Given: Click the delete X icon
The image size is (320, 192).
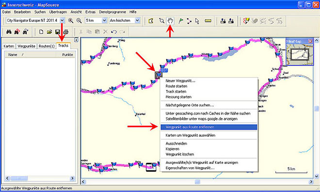Looking at the screenshot, I should [105, 32].
